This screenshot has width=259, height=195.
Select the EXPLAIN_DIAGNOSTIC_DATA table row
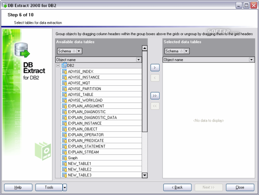pyautogui.click(x=101, y=117)
